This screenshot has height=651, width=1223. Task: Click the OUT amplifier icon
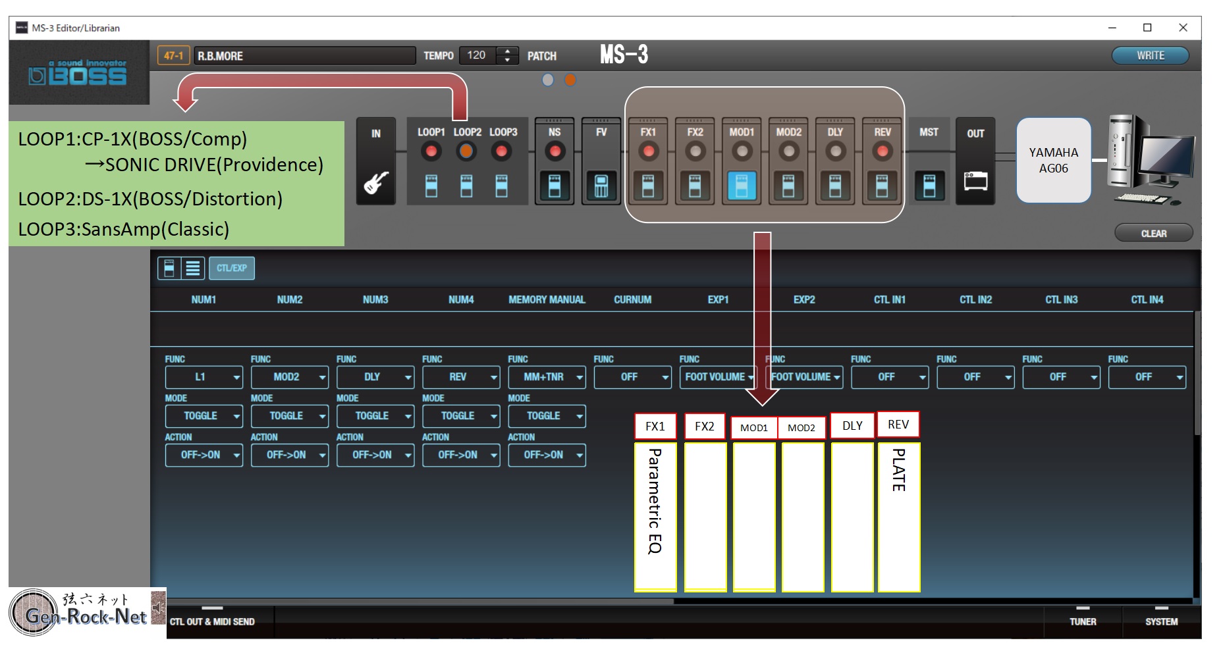pyautogui.click(x=975, y=181)
